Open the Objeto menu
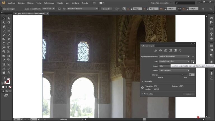This screenshot has width=215, height=121. [30, 3]
